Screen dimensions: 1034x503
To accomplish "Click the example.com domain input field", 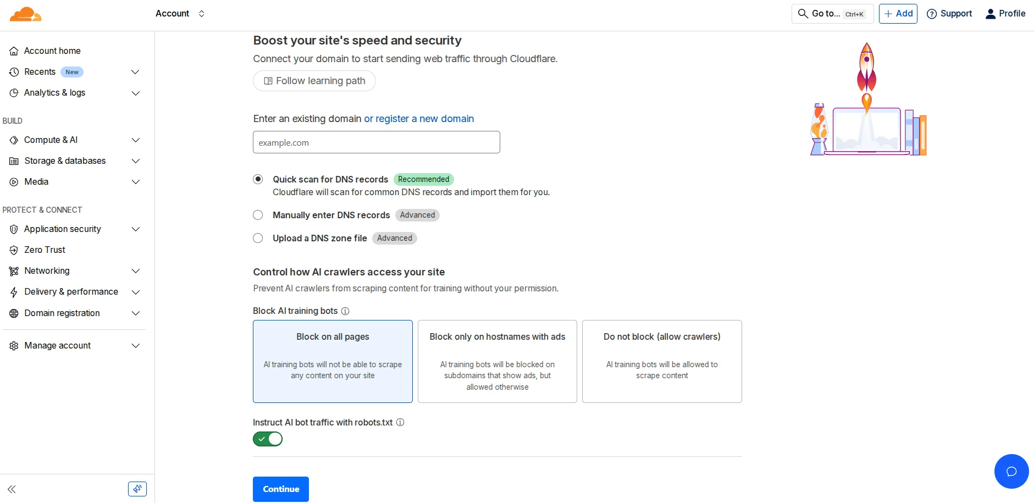I will pyautogui.click(x=376, y=142).
